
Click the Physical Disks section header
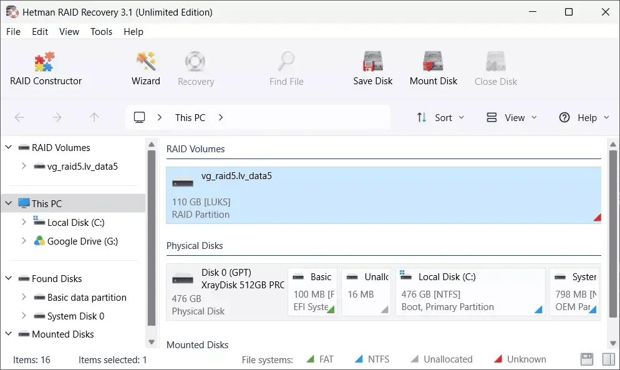coord(195,246)
